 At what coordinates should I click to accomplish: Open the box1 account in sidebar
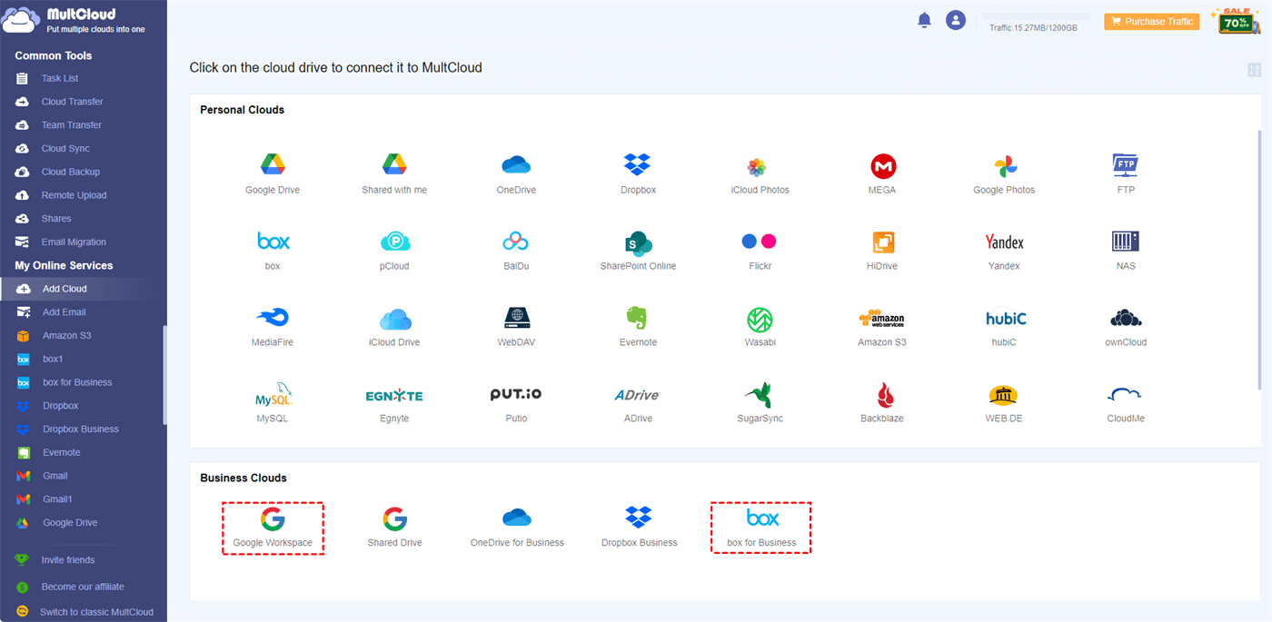pos(53,359)
